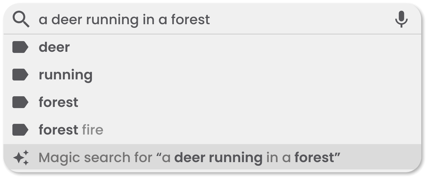The width and height of the screenshot is (428, 179).
Task: Click the search bar area near the microphone
Action: pos(367,19)
